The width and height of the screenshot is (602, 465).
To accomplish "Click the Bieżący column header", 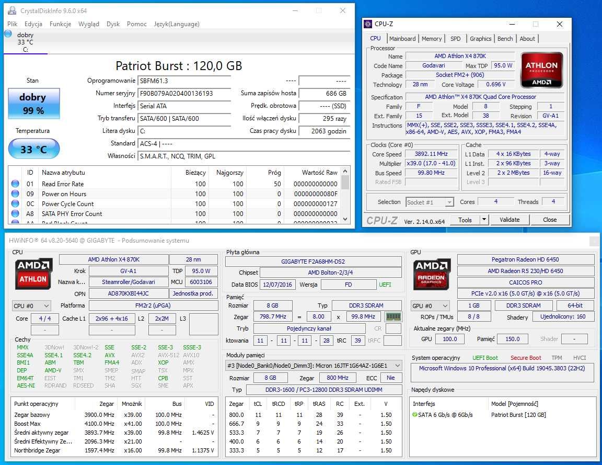I will click(195, 173).
